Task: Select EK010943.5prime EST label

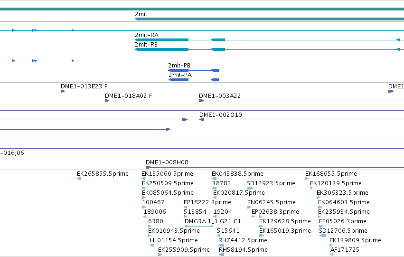Action: tap(174, 231)
